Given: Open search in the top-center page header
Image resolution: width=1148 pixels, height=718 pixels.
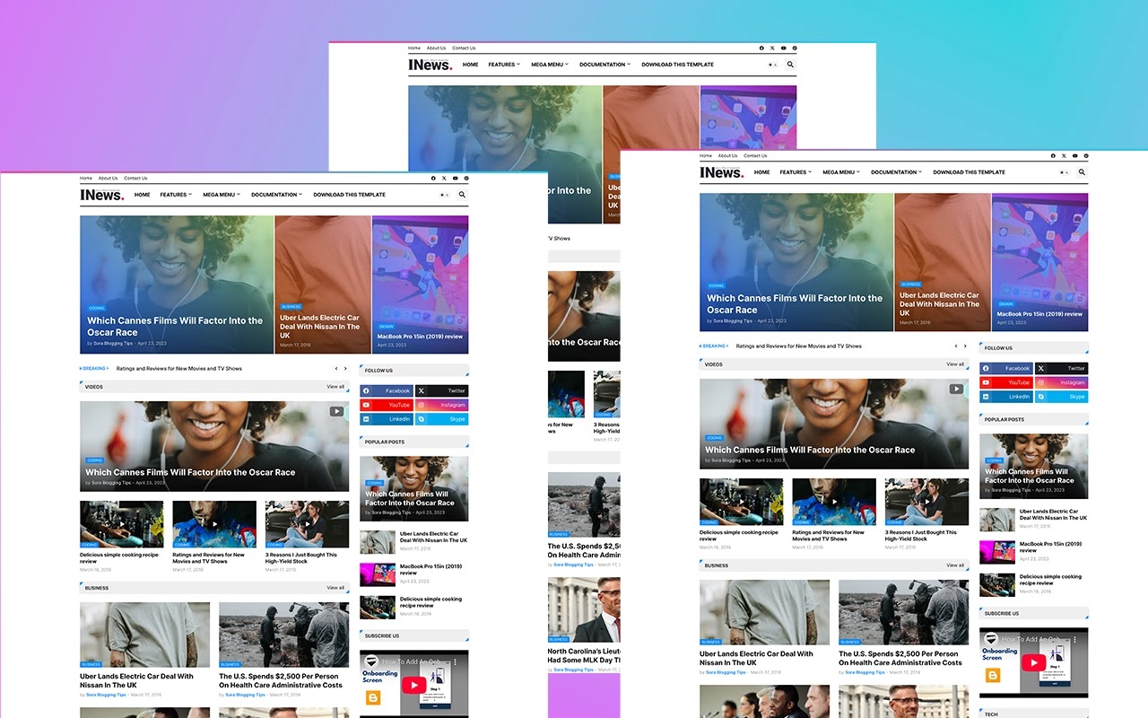Looking at the screenshot, I should pyautogui.click(x=790, y=65).
